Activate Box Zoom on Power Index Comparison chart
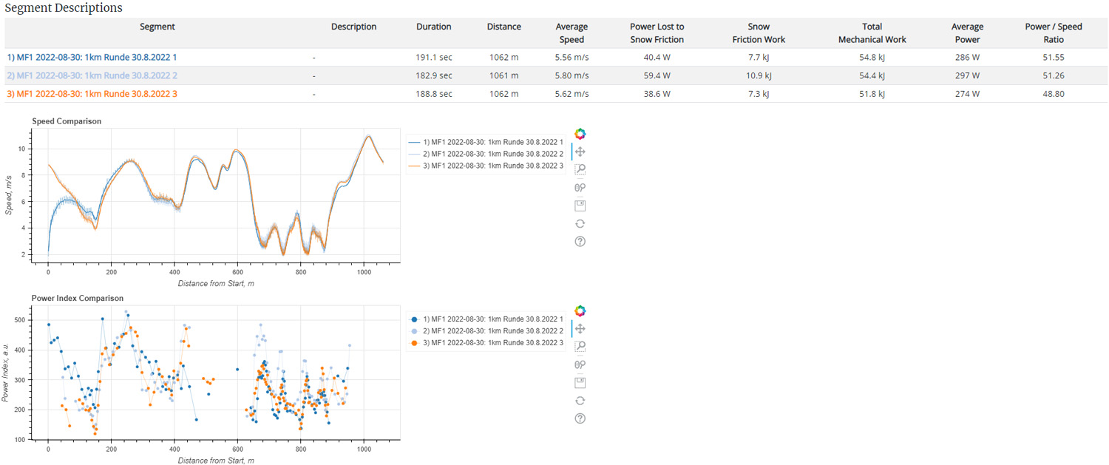Viewport: 1109px width, 465px height. 580,347
